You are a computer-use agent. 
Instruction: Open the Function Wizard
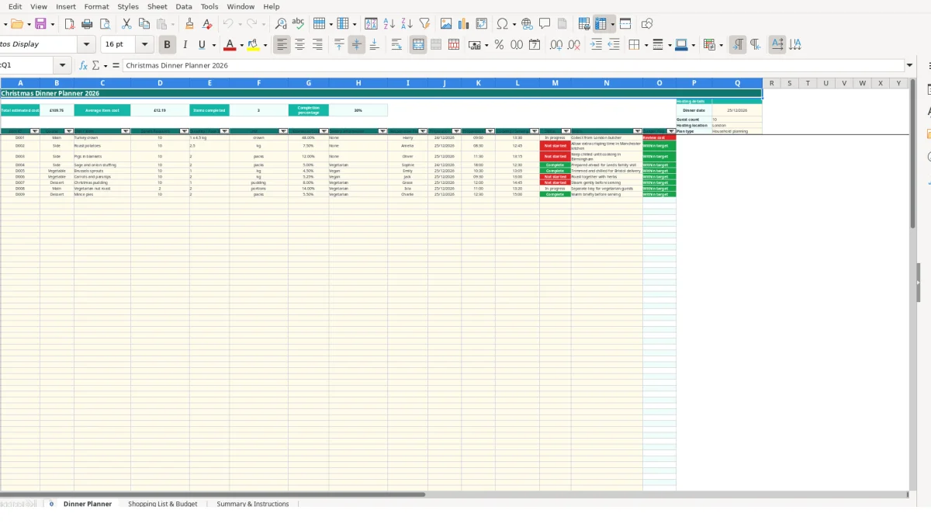point(84,66)
